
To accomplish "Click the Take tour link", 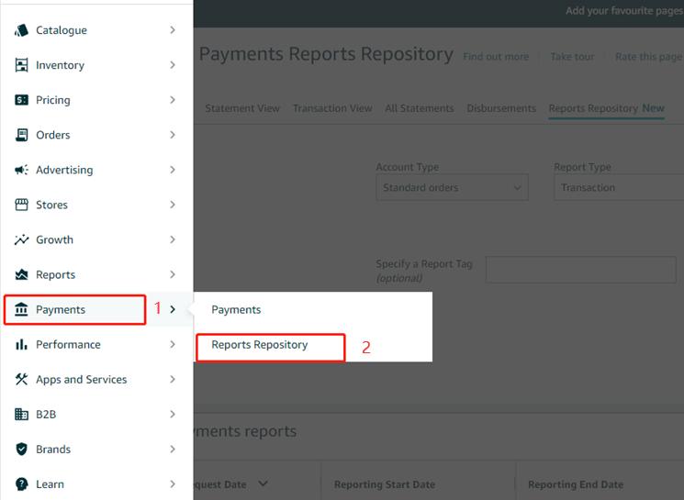I will click(572, 56).
